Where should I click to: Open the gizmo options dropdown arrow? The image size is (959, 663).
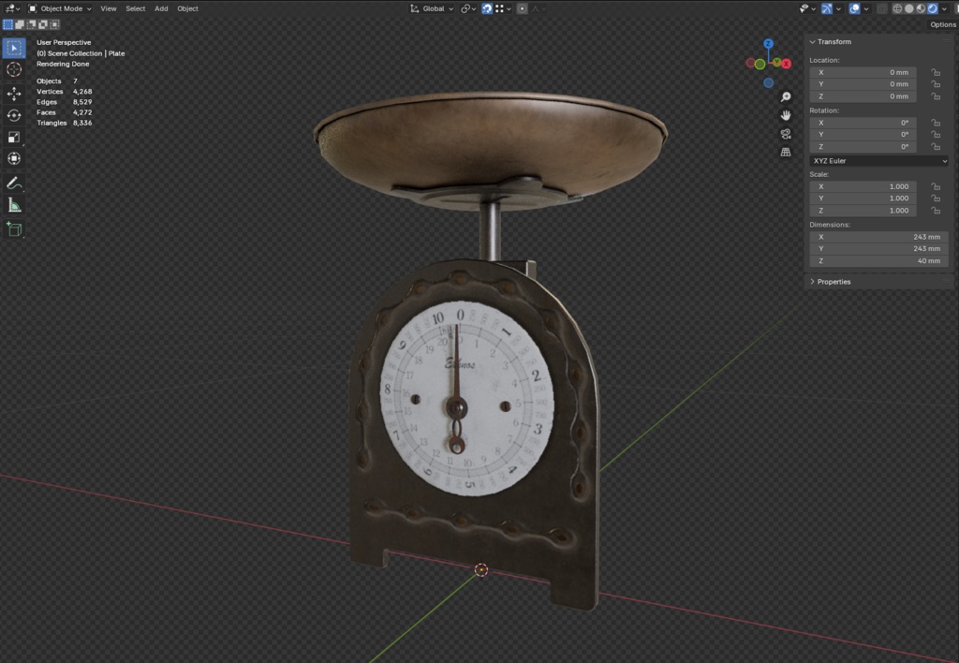(x=838, y=8)
